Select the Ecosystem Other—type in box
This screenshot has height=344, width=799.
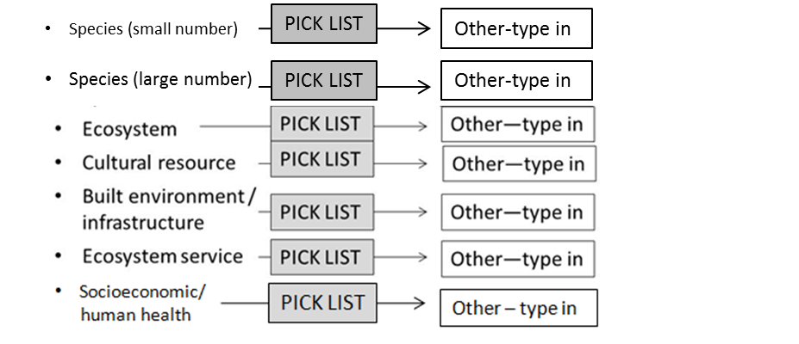click(517, 125)
